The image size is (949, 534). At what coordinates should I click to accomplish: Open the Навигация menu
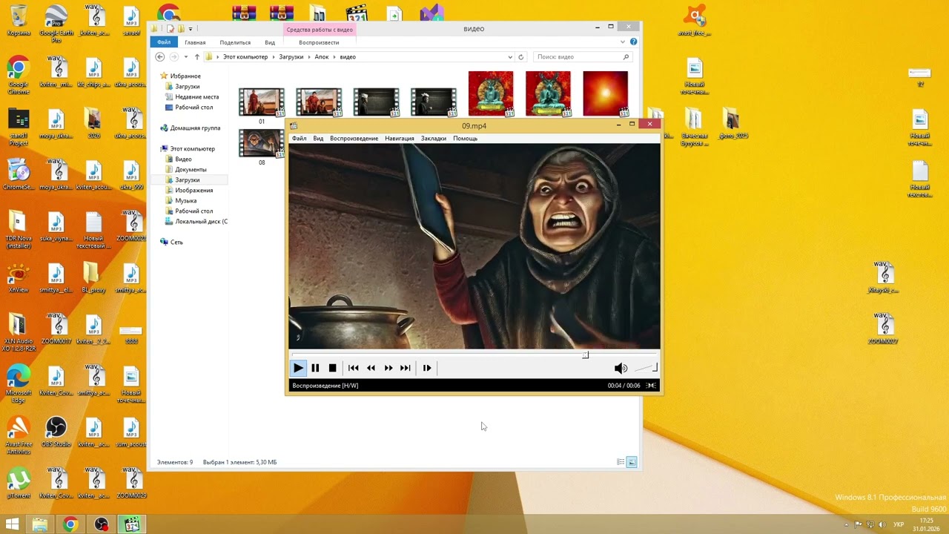[x=400, y=139]
